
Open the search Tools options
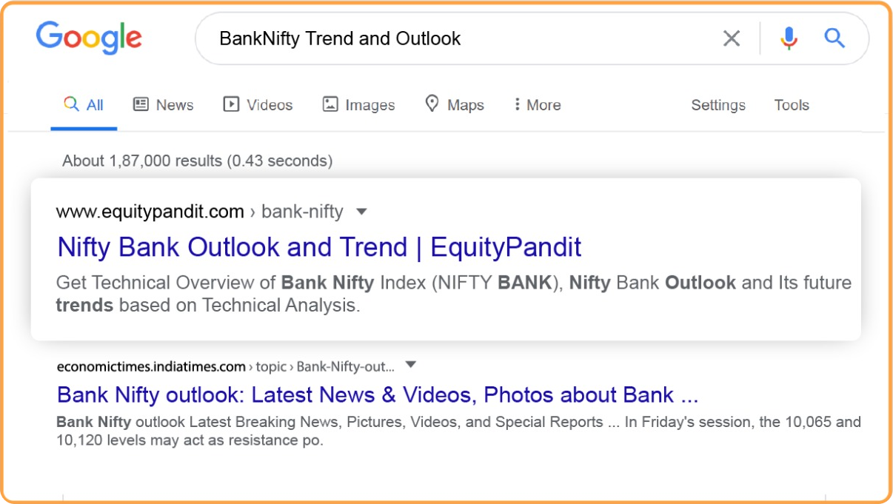(x=792, y=105)
